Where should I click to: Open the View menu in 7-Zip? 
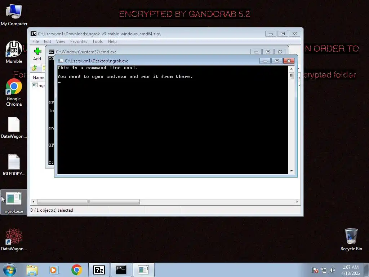click(61, 41)
